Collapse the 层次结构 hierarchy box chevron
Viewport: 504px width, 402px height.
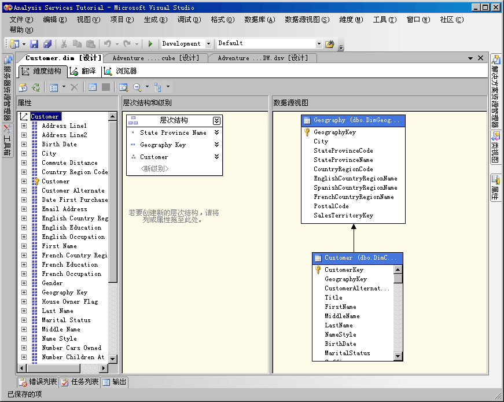216,120
